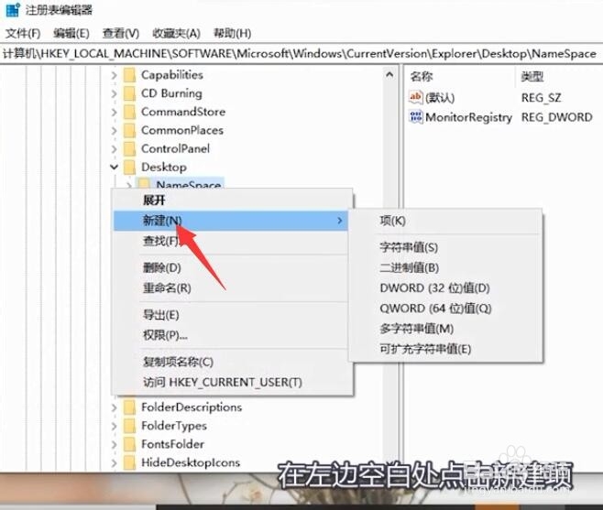This screenshot has width=603, height=510.
Task: Select the HideDesktopIcons tree label
Action: point(191,462)
